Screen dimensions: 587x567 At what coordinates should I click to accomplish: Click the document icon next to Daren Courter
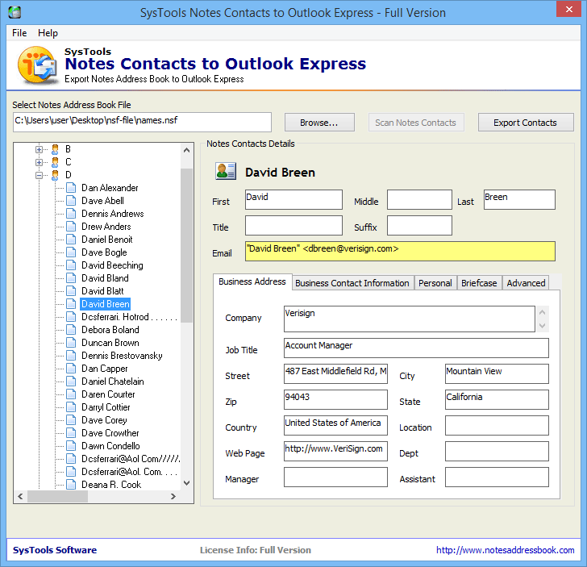point(71,394)
